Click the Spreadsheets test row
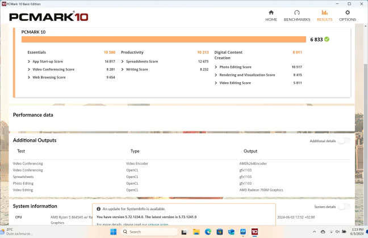Screen dimensions: 368x238 (x=23, y=177)
